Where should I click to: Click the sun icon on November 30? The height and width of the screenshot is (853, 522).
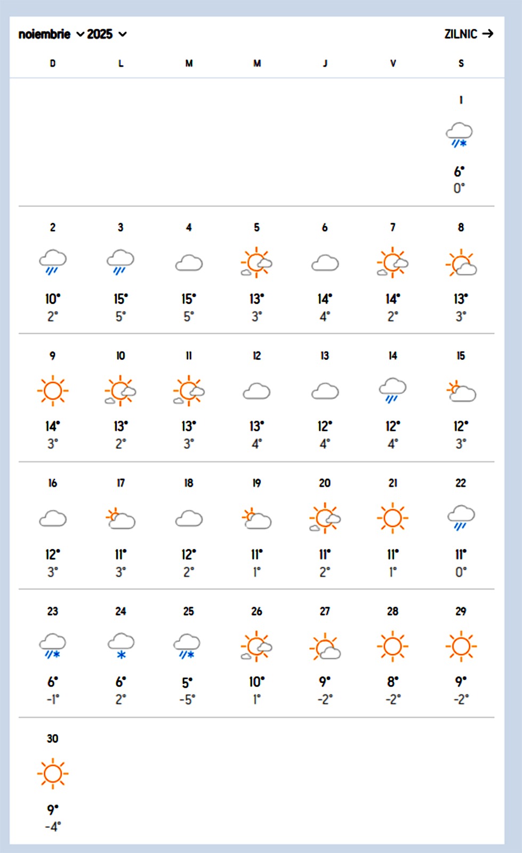53,774
